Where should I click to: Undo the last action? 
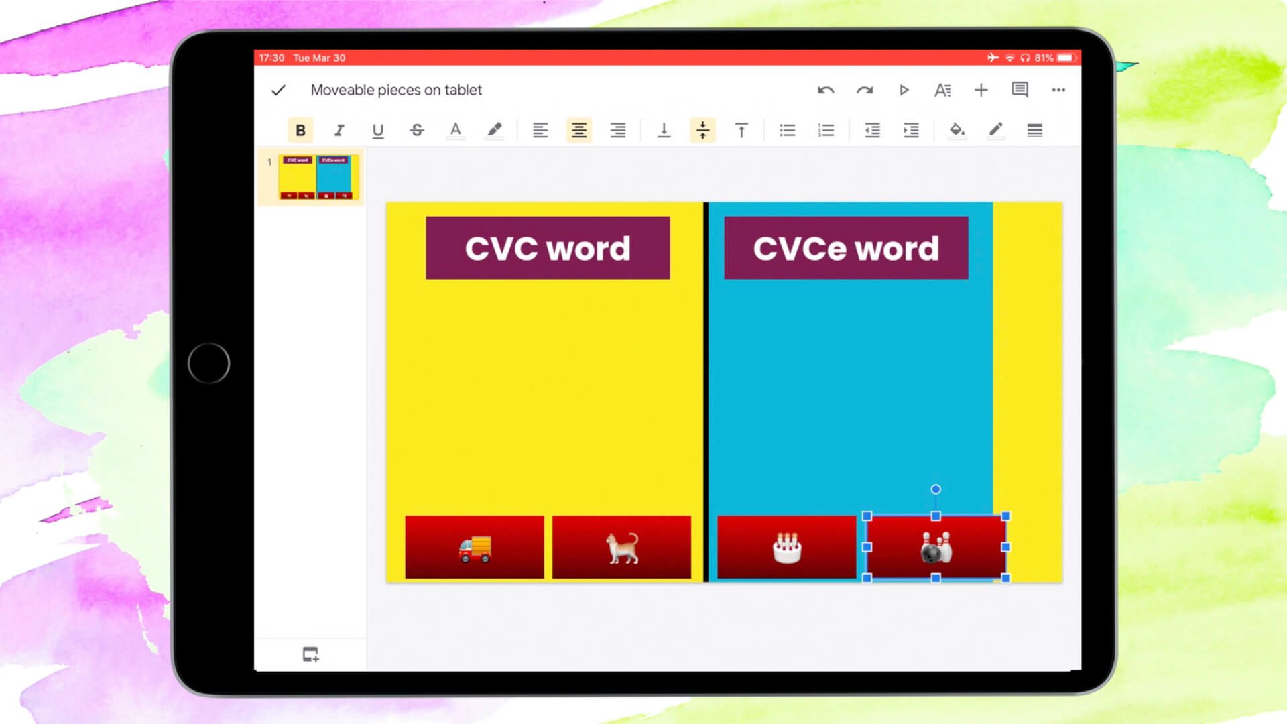tap(826, 89)
